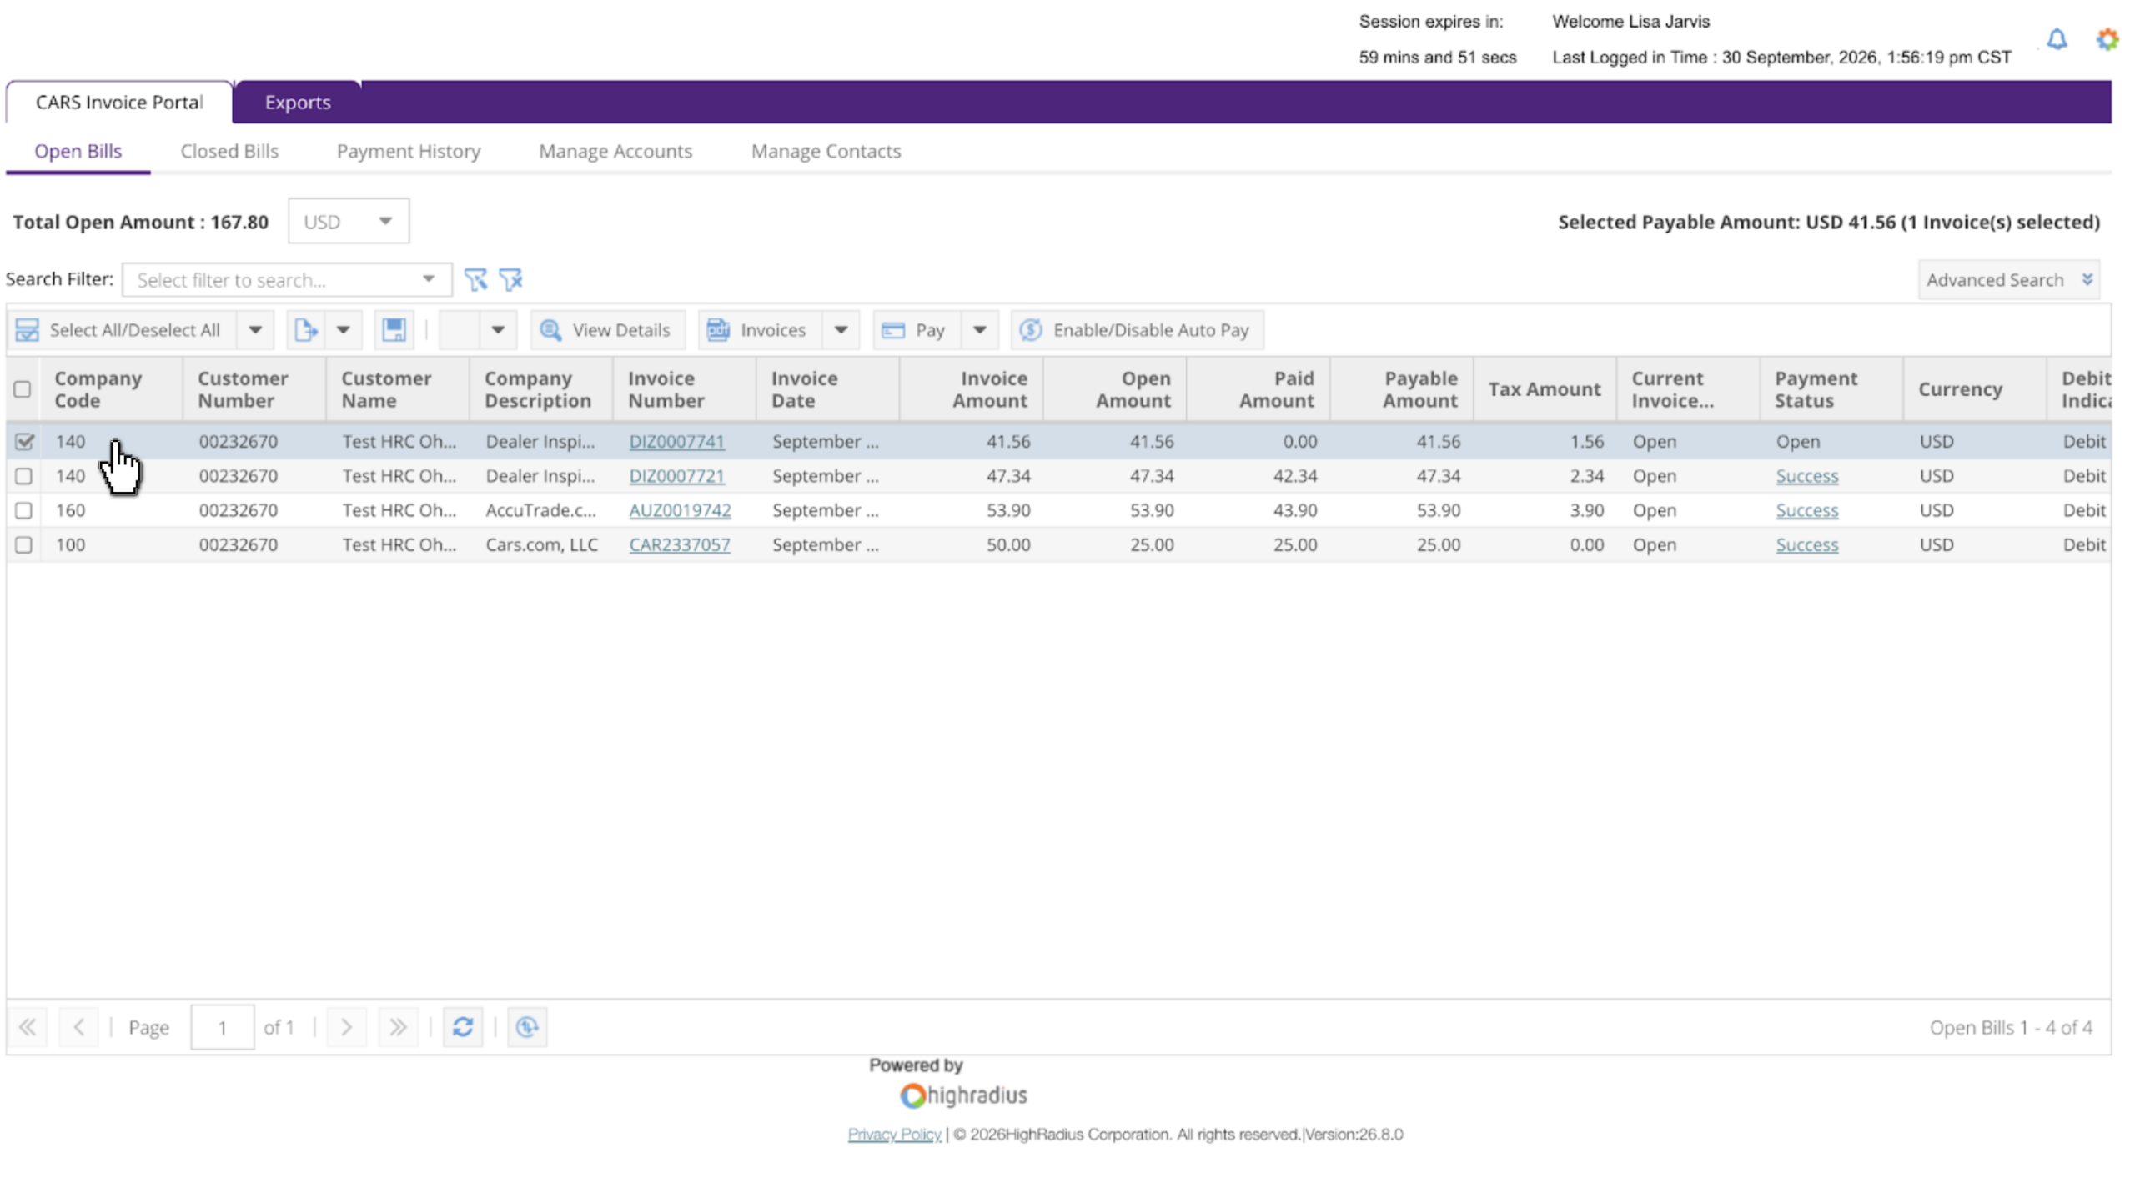This screenshot has width=2135, height=1198.
Task: Open the Manage Contacts tab
Action: tap(826, 151)
